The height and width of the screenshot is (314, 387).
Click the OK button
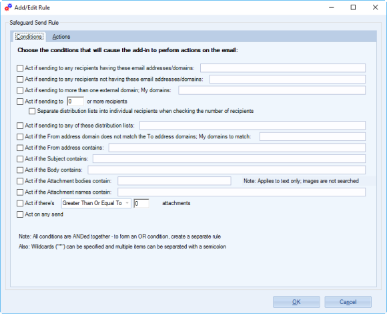click(296, 302)
